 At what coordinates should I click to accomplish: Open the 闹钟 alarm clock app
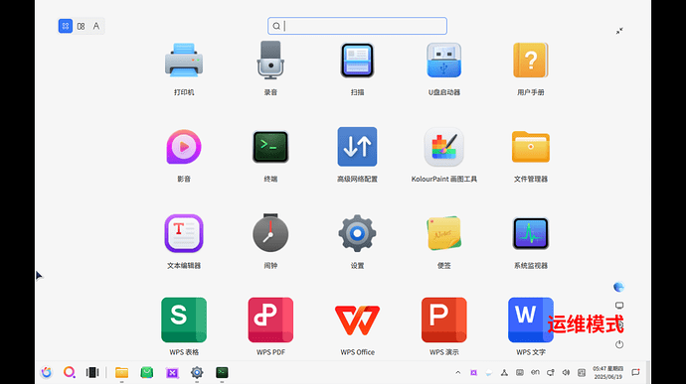[x=270, y=232]
